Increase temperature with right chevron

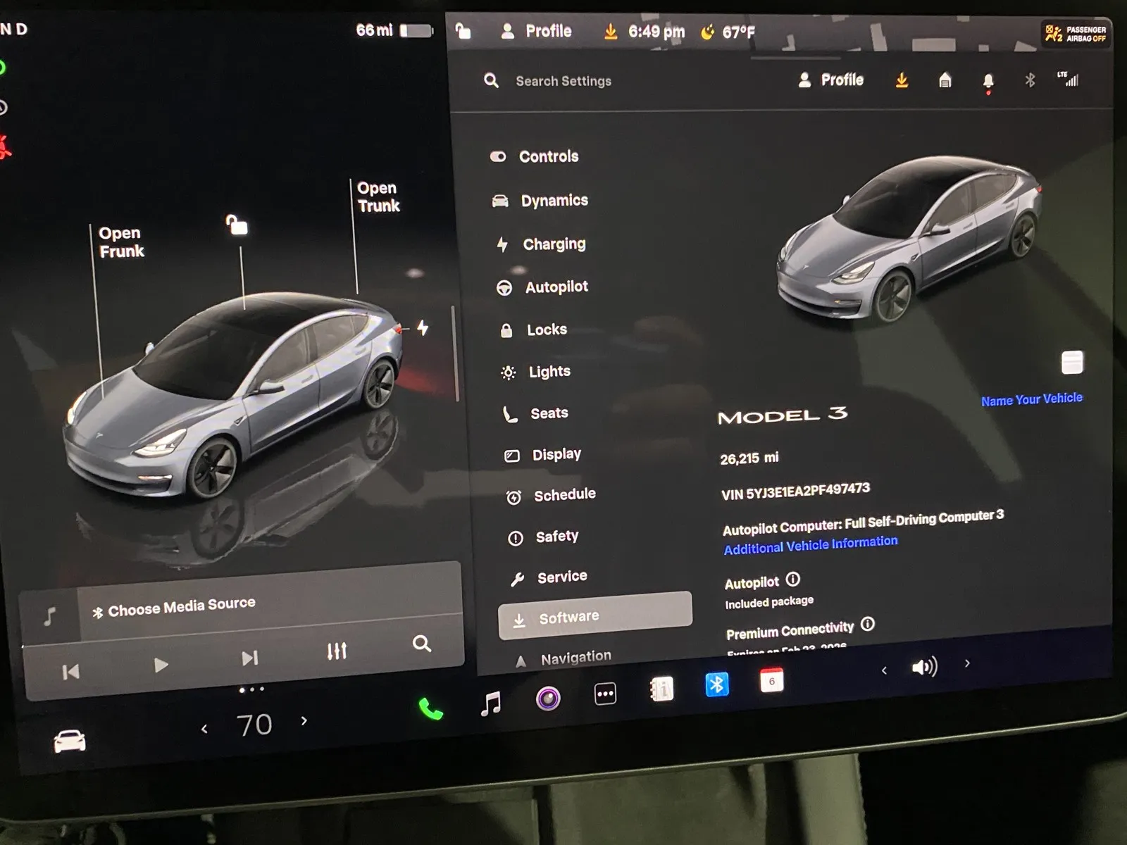(x=304, y=720)
